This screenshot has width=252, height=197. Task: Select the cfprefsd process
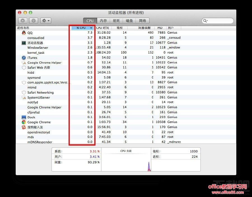(x=126, y=112)
